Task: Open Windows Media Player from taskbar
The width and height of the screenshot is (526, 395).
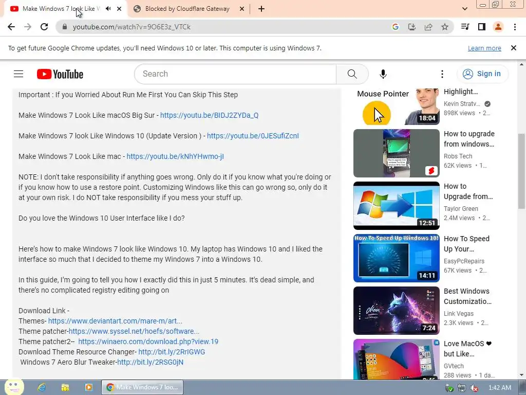Action: click(x=88, y=387)
